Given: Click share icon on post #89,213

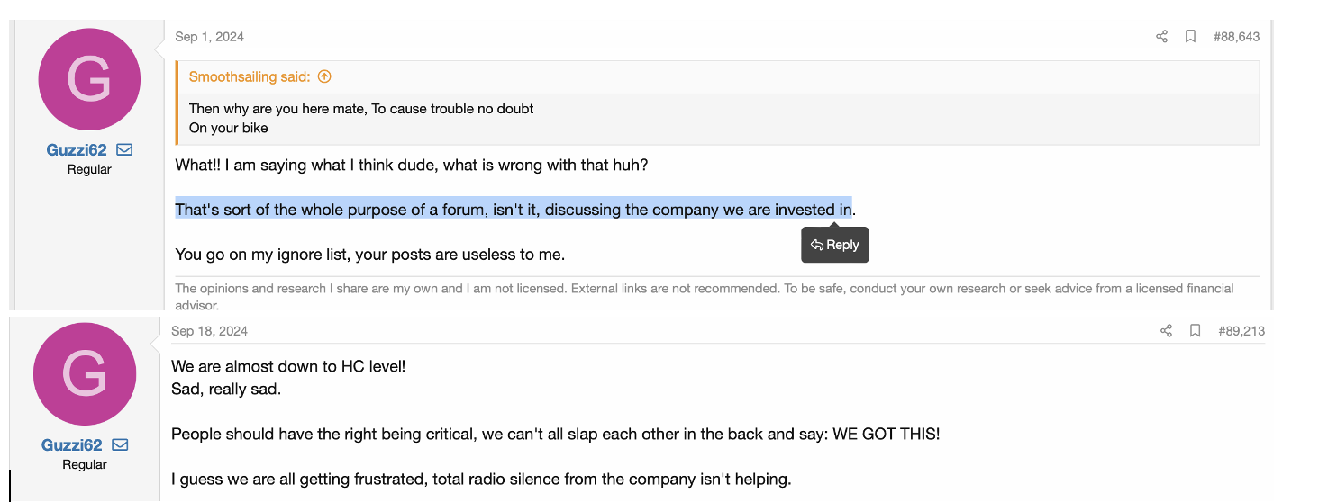Looking at the screenshot, I should (x=1166, y=331).
